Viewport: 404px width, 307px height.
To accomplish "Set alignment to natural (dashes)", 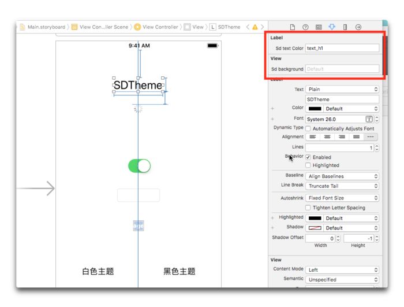I will click(371, 136).
